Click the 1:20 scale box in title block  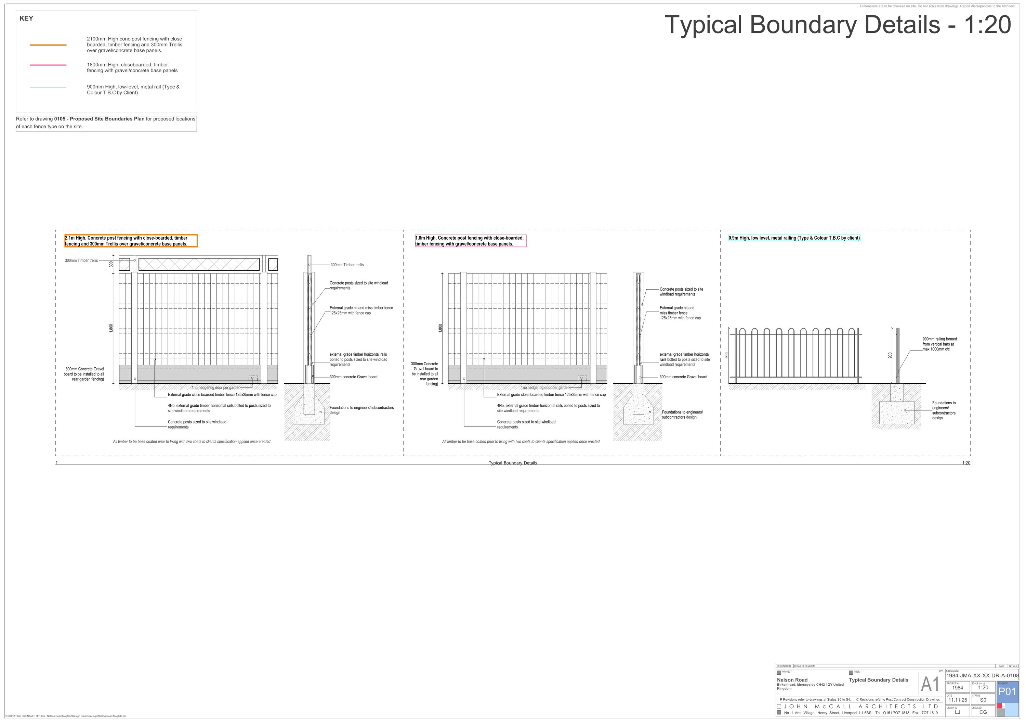tap(983, 687)
